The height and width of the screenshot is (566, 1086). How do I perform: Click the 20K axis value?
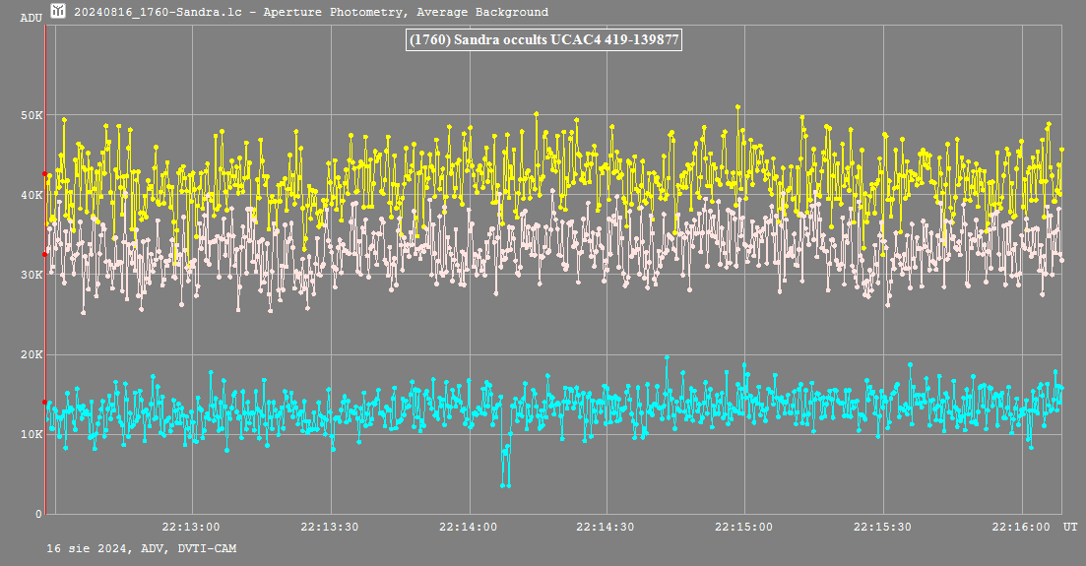(32, 354)
